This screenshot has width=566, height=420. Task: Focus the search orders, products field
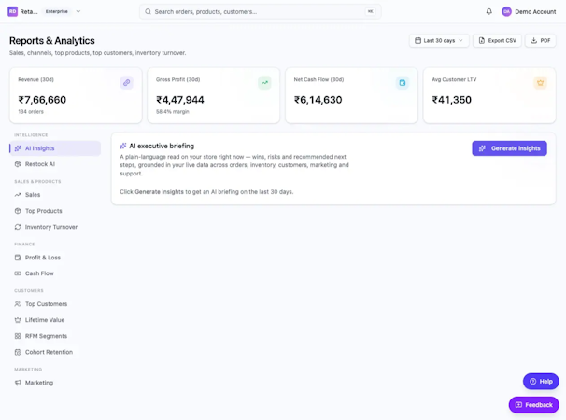tap(261, 11)
